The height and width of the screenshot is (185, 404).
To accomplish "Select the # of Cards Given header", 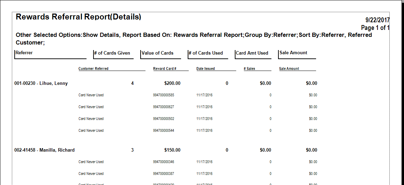I will point(112,53).
